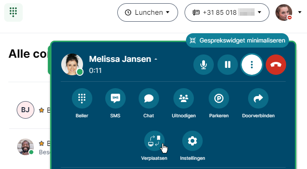Transfer the call with Doorverbinden

pyautogui.click(x=258, y=98)
